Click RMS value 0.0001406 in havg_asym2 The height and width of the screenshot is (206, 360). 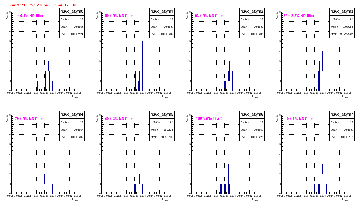tap(257, 34)
